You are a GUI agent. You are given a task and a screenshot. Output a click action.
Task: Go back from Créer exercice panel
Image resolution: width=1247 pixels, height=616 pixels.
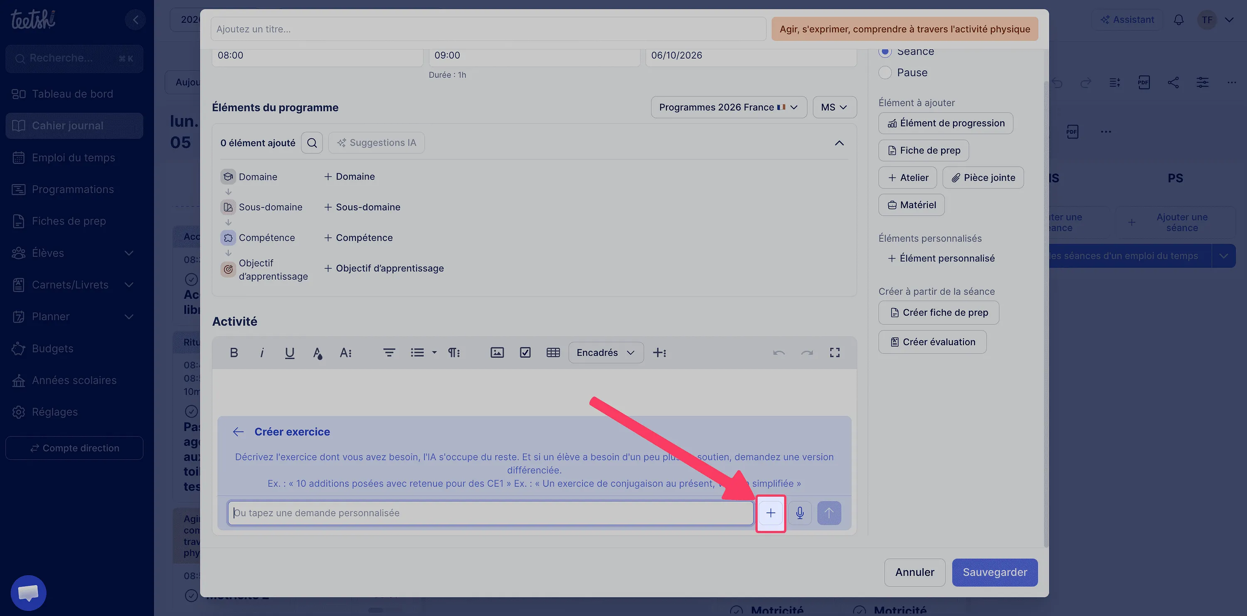[x=238, y=431]
